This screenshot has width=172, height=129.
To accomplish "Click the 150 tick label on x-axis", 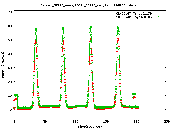I will tap(105, 121).
